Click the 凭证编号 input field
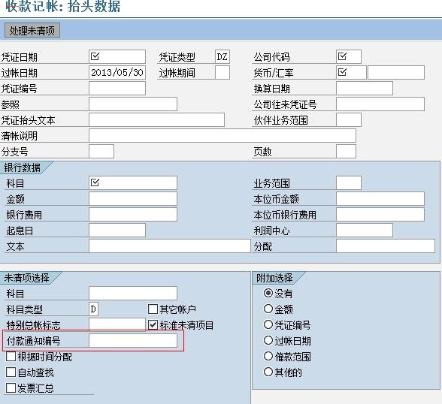Image resolution: width=442 pixels, height=404 pixels. click(x=117, y=88)
